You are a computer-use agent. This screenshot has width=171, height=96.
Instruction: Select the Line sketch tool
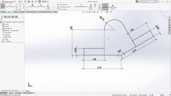[17, 5]
